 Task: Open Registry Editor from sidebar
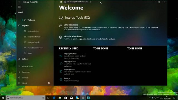[x=33, y=31]
